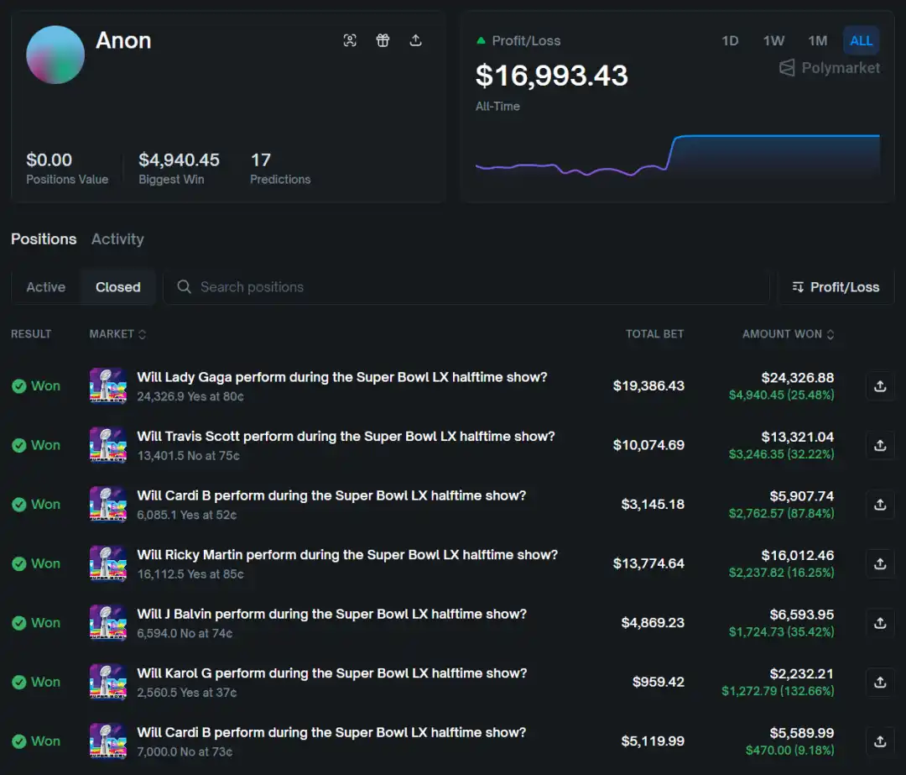Open the Profit/Loss sort dropdown
Viewport: 906px width, 775px height.
[836, 287]
